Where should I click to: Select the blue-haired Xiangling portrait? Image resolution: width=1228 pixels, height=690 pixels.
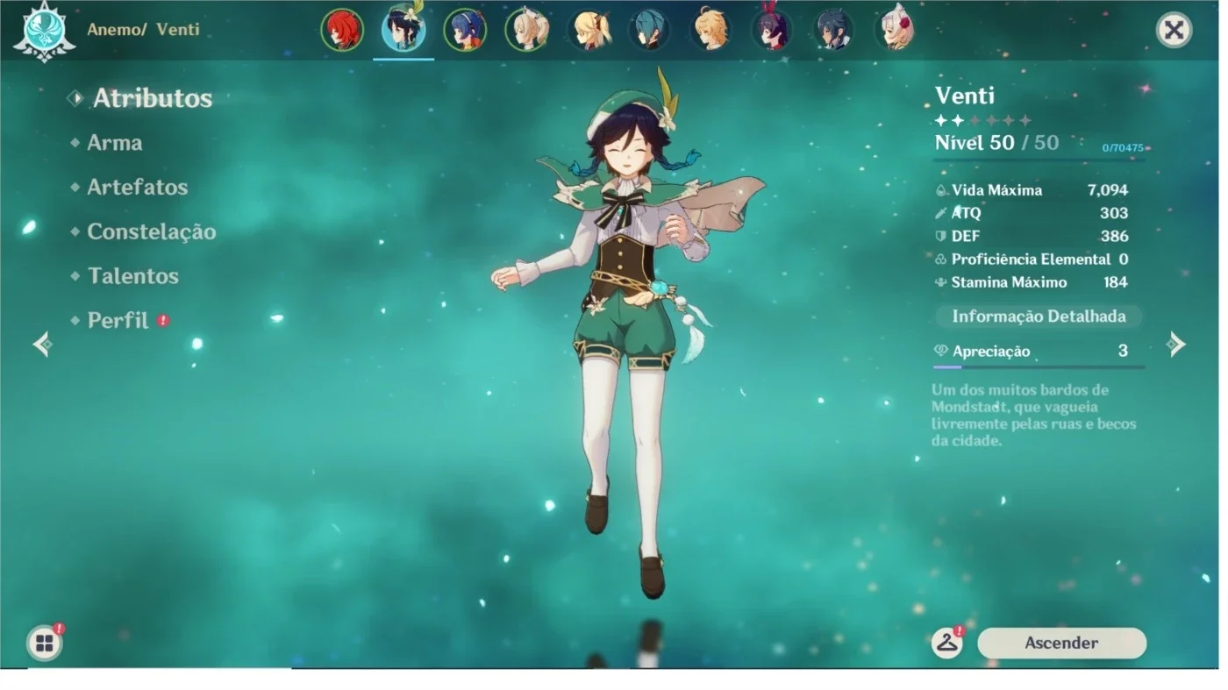(x=465, y=31)
